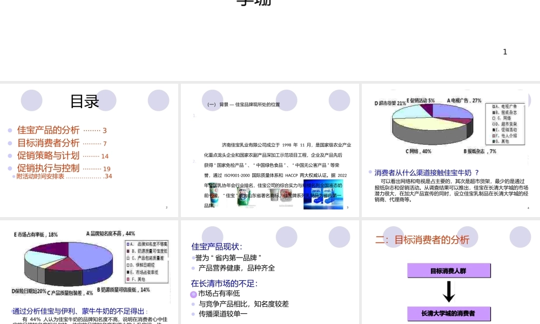Select the bullet 与竞争产品相比，知名度较差
Image resolution: width=540 pixels, height=324 pixels.
(244, 303)
